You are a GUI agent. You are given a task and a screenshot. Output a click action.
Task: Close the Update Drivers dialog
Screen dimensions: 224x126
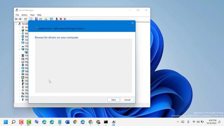[x=132, y=23]
